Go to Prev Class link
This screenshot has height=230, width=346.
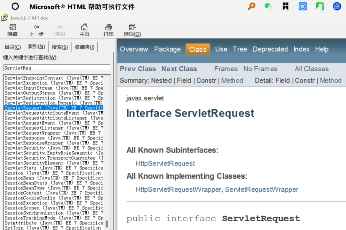pos(138,69)
